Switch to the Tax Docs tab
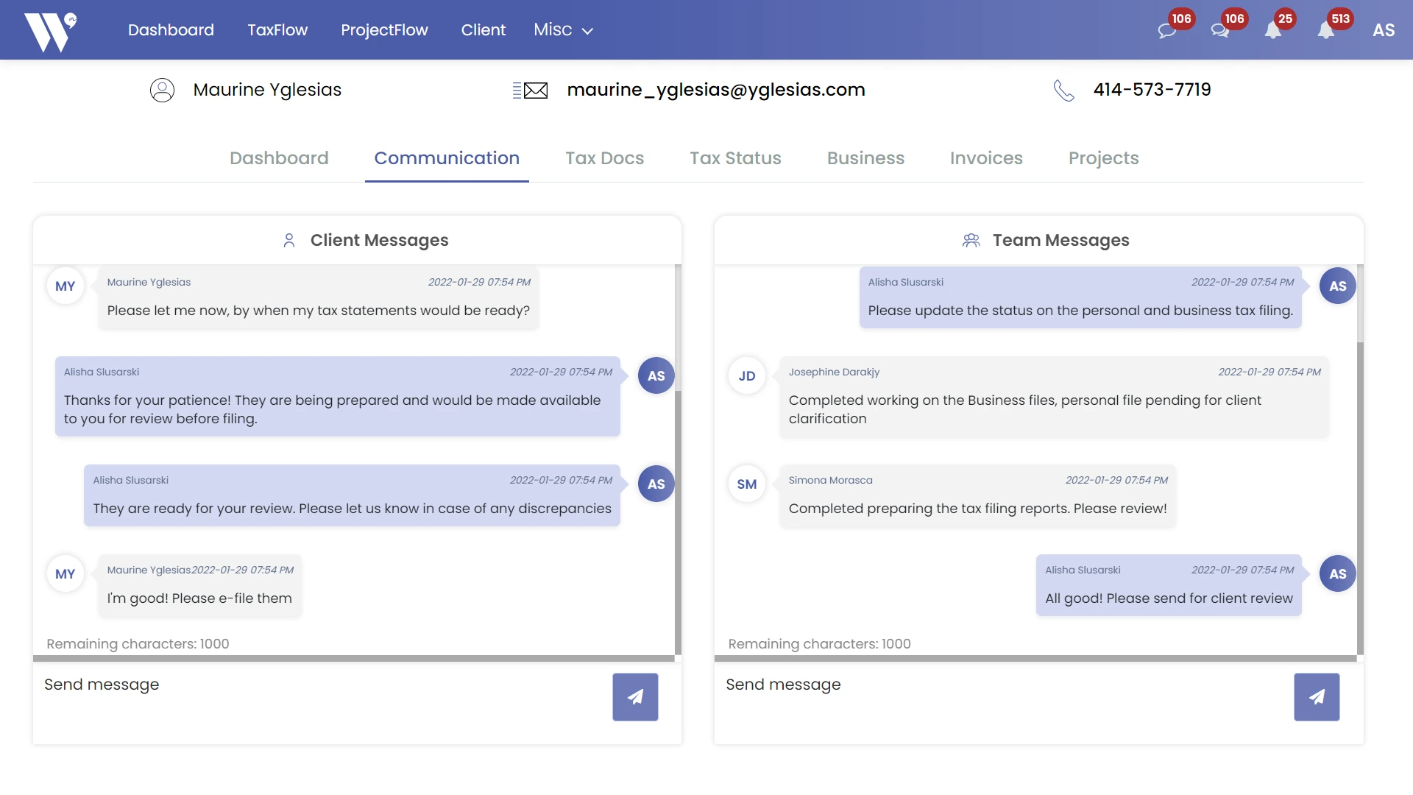The height and width of the screenshot is (795, 1413). (604, 158)
